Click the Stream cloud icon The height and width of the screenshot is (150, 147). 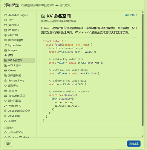coord(5,91)
